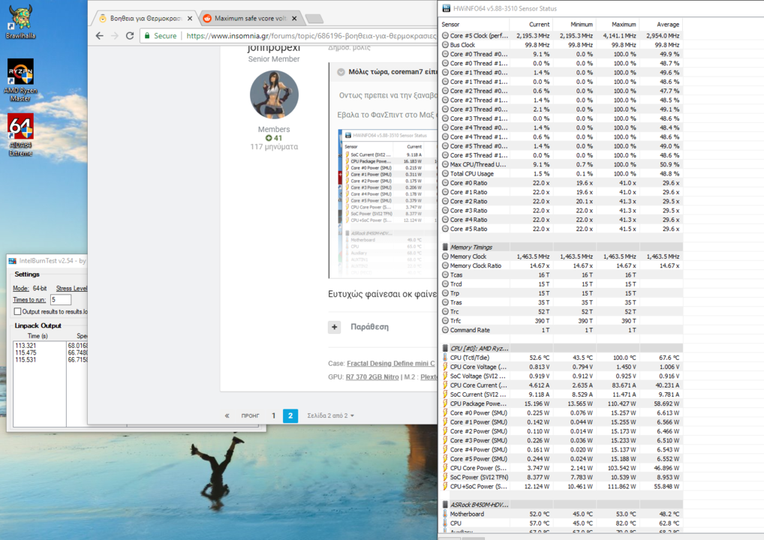Image resolution: width=764 pixels, height=540 pixels.
Task: Close the Βοηθεια για Θερμοκρασι tab
Action: click(190, 19)
